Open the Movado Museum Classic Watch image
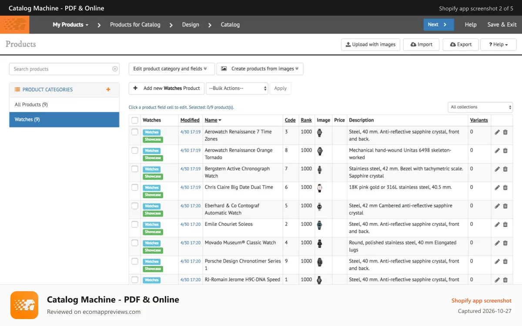This screenshot has height=326, width=522. 320,243
